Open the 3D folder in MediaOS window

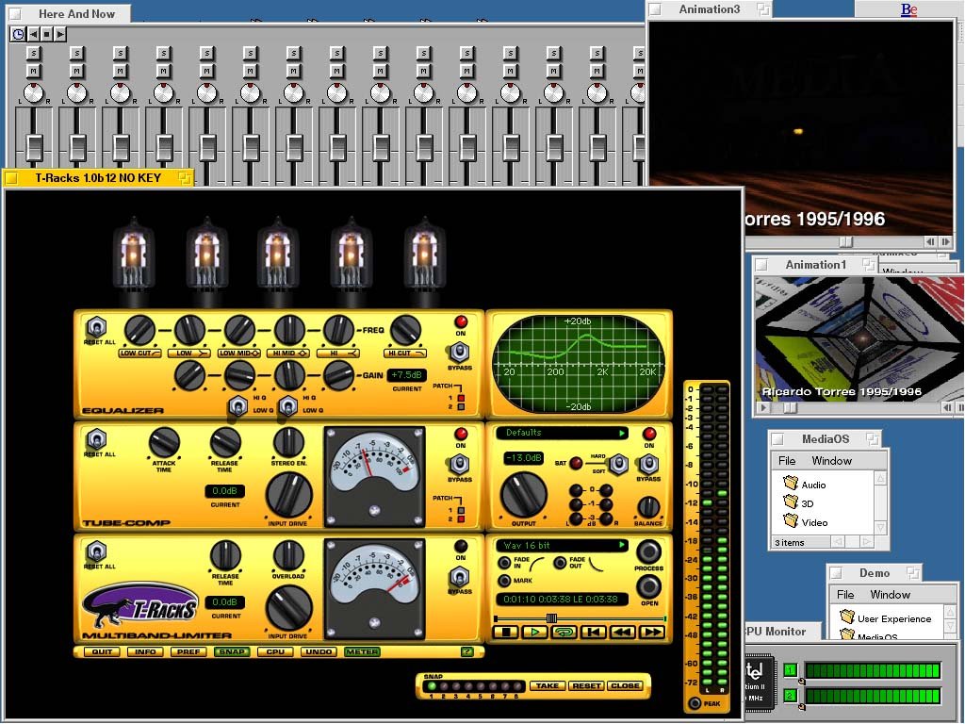pyautogui.click(x=799, y=503)
